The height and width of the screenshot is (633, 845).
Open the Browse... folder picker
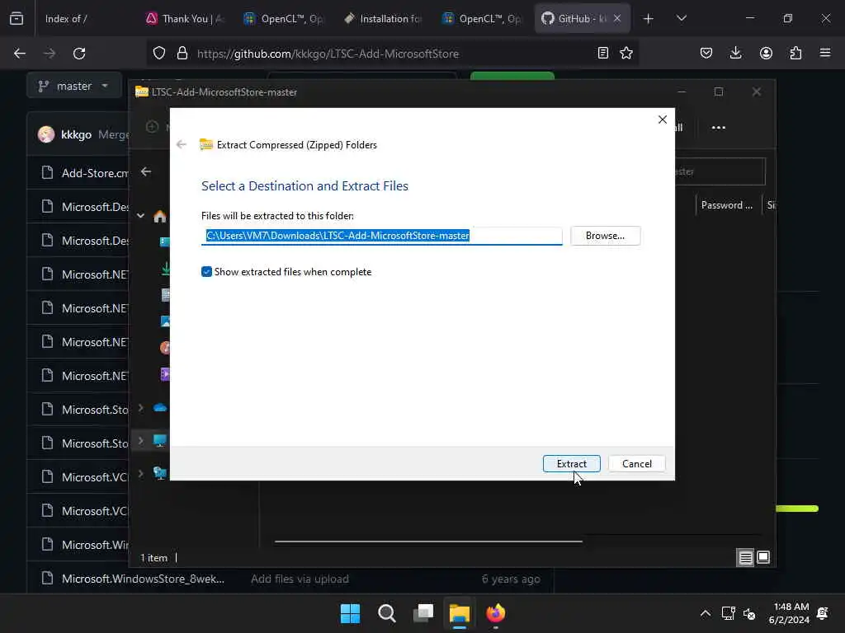[605, 236]
